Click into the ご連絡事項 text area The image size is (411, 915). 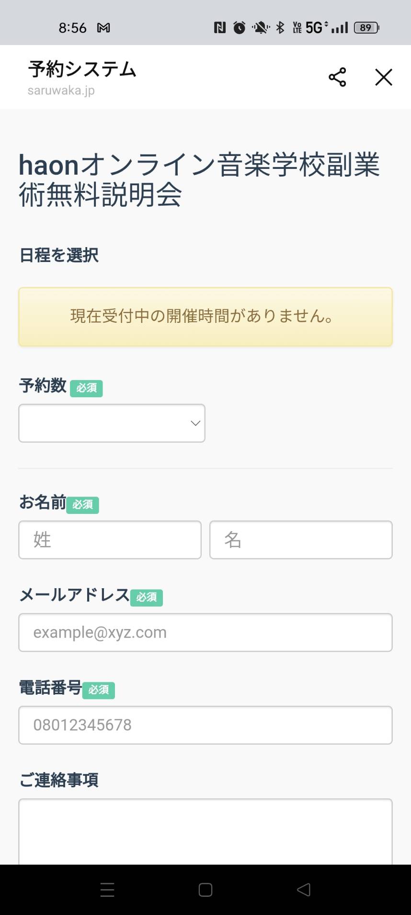(x=205, y=832)
